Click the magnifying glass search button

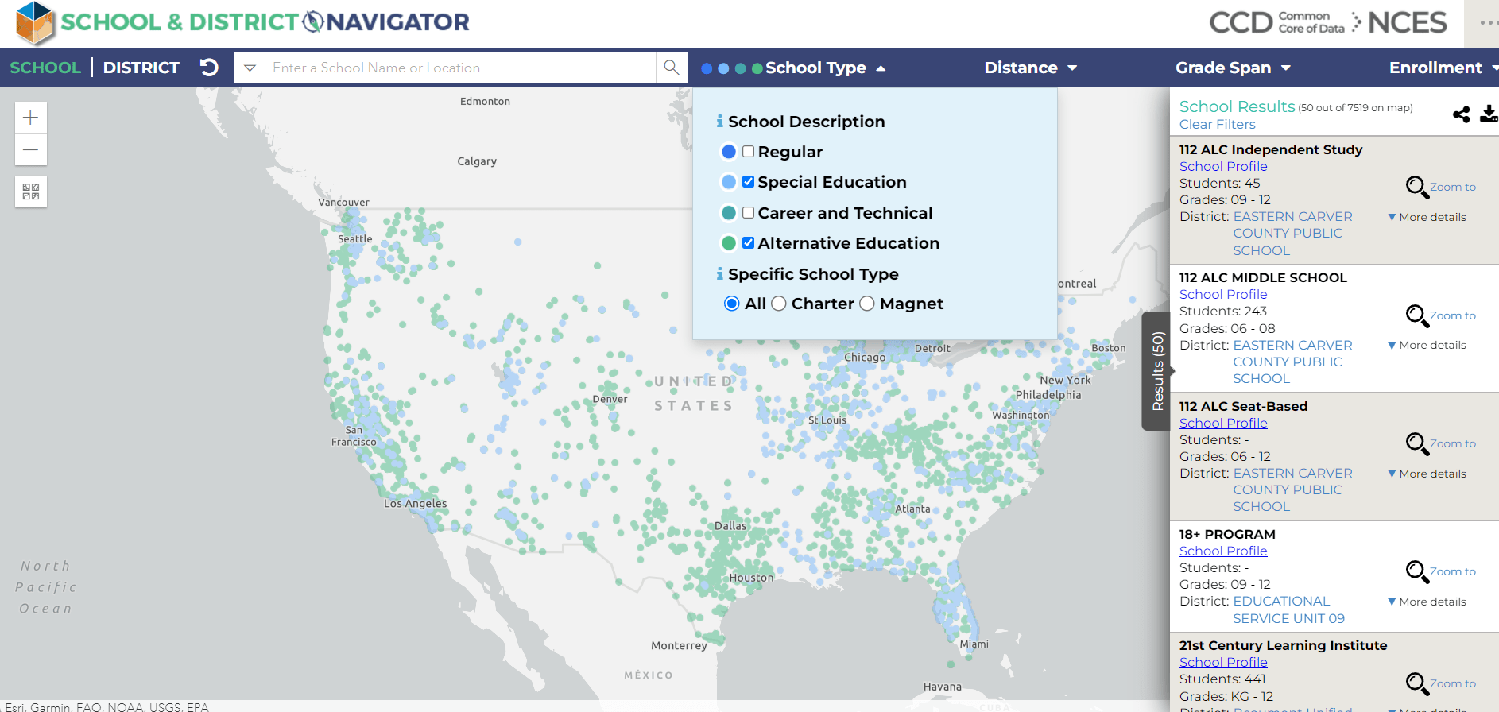point(672,68)
